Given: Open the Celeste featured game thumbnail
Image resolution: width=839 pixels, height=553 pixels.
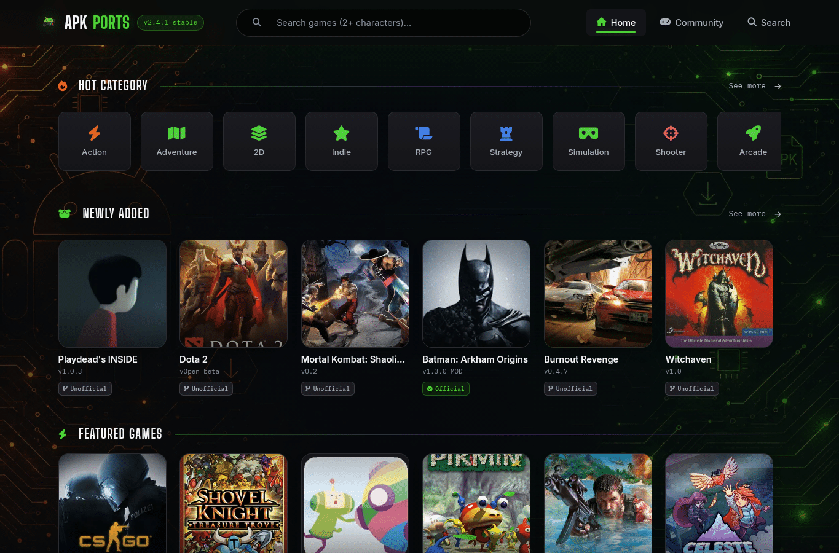Looking at the screenshot, I should click(719, 504).
